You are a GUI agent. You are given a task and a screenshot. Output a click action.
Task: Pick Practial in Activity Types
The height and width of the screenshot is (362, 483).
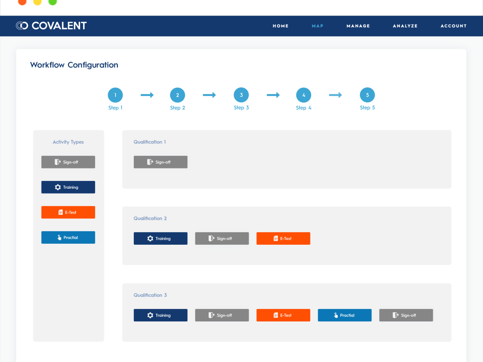(x=68, y=237)
